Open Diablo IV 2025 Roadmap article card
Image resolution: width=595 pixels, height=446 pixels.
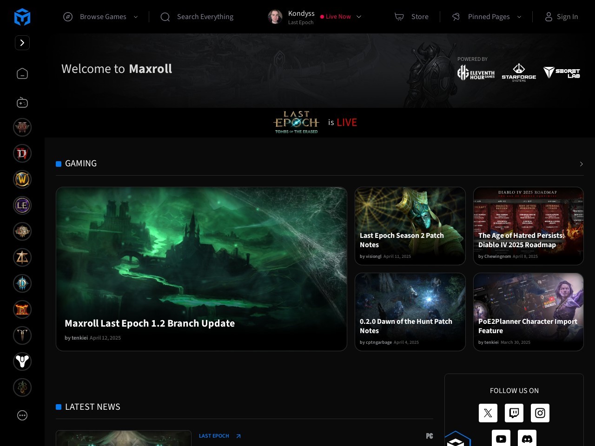point(529,226)
